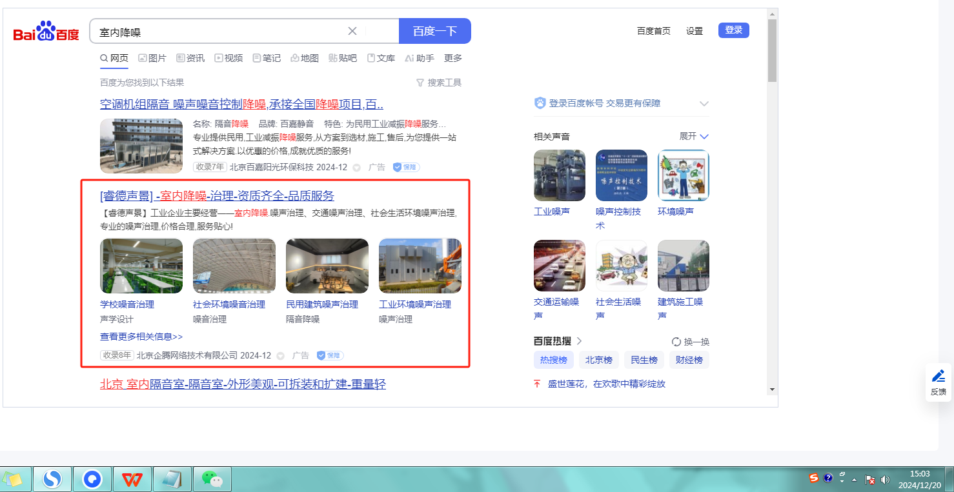Expand the 登录百度帐号 panel chevron
The height and width of the screenshot is (492, 954).
point(704,103)
